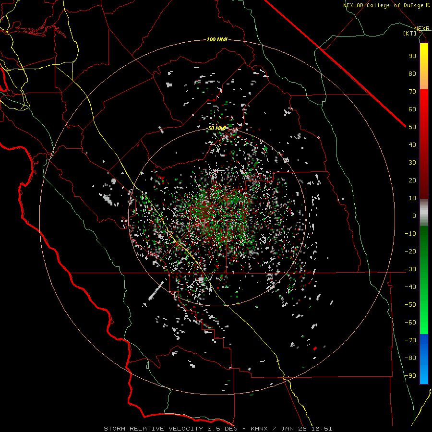Click the [KT] units label
The image size is (432, 432).
(x=410, y=33)
